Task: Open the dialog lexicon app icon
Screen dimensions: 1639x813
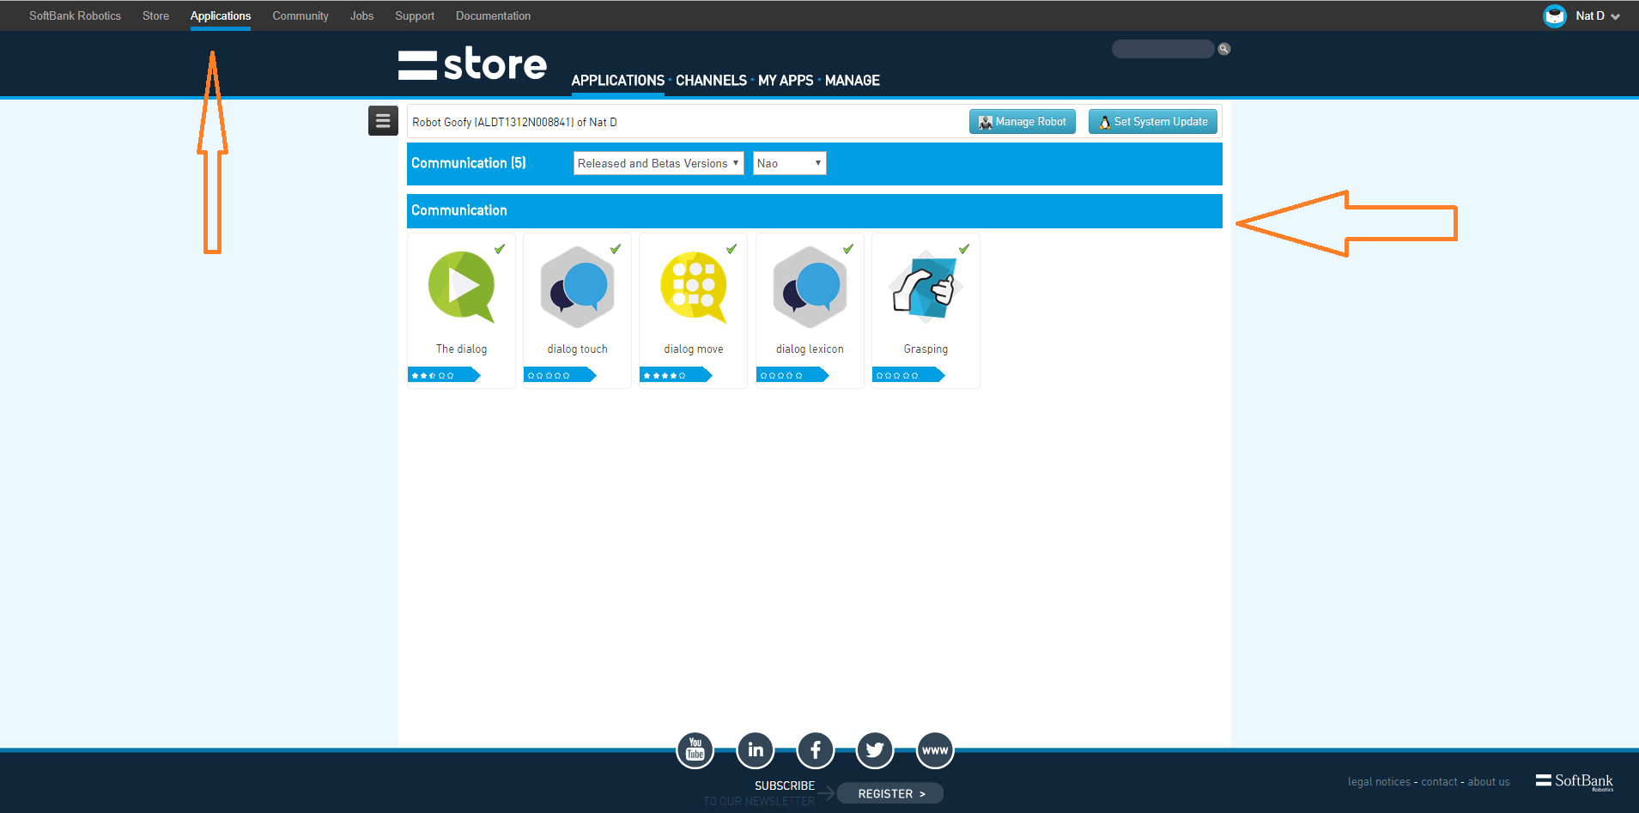Action: click(x=810, y=287)
